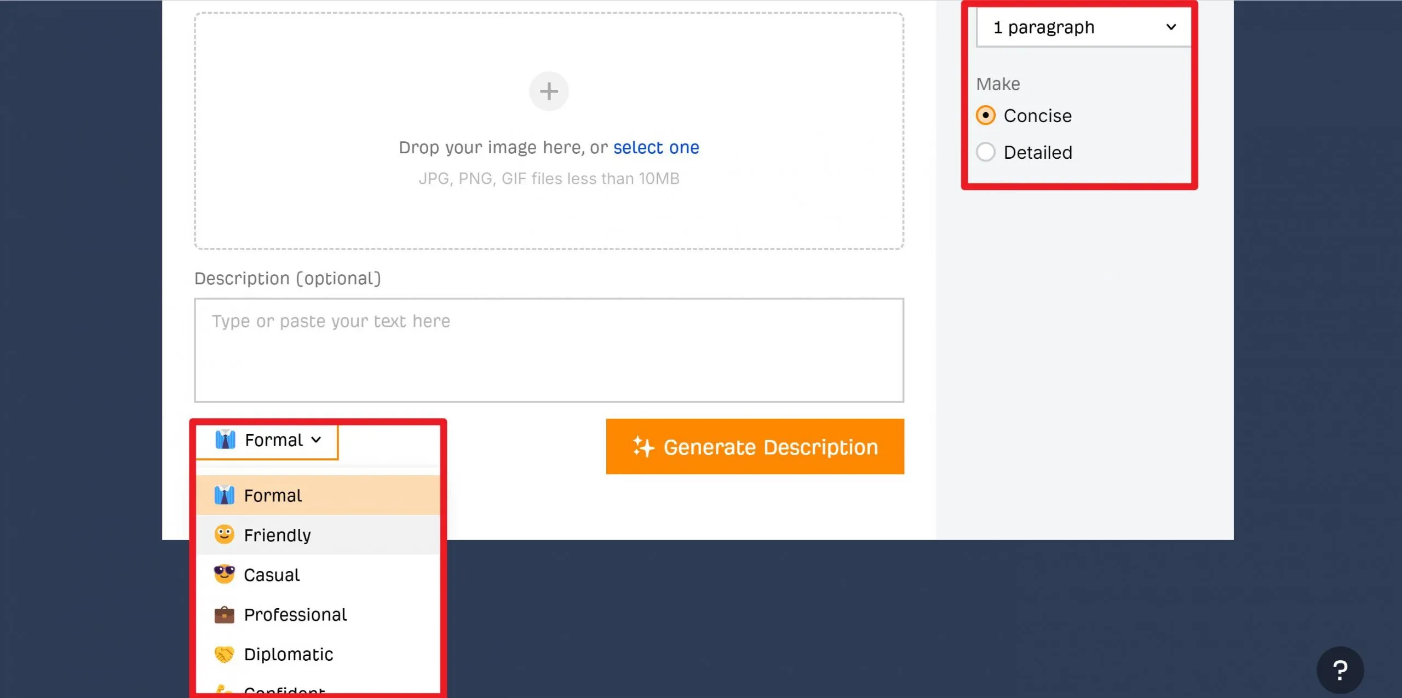Viewport: 1402px width, 698px height.
Task: Click the select one image link
Action: (x=656, y=147)
